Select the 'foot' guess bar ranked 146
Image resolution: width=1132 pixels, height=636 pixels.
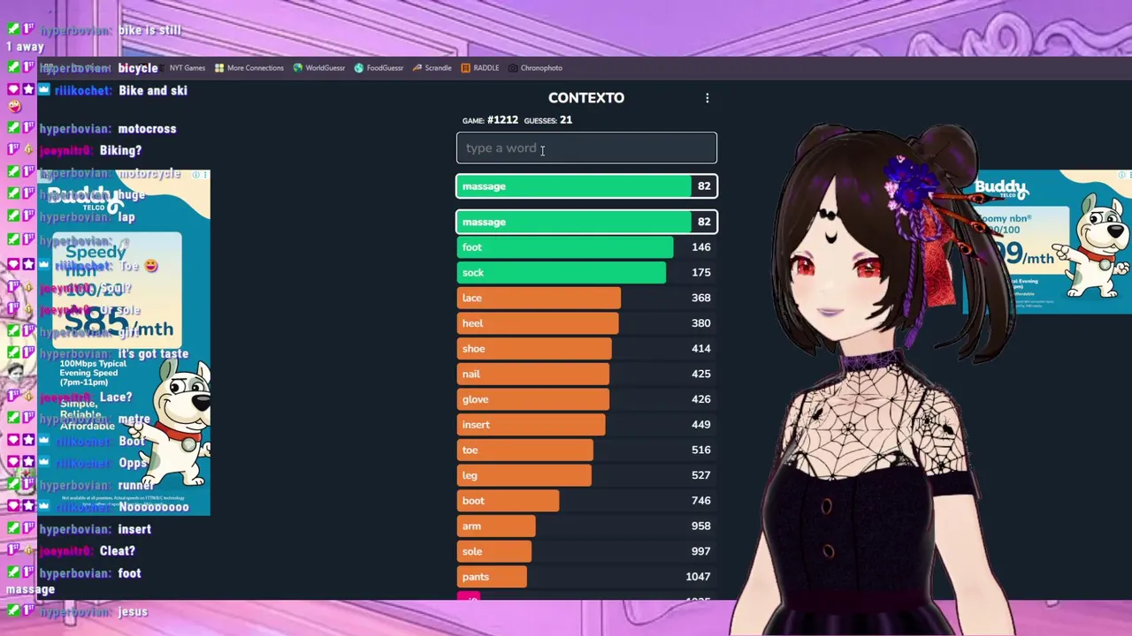pyautogui.click(x=586, y=247)
